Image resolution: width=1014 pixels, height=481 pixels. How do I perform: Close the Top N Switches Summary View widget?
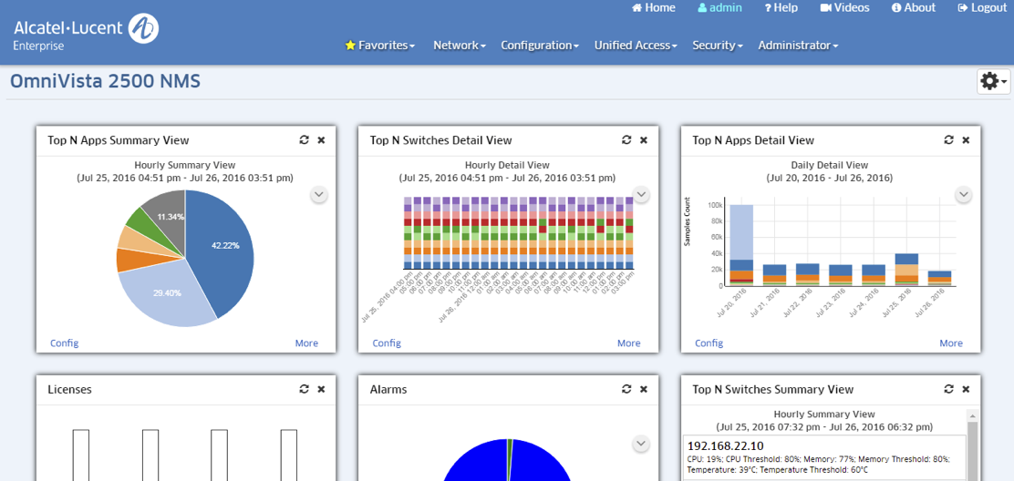(x=967, y=389)
